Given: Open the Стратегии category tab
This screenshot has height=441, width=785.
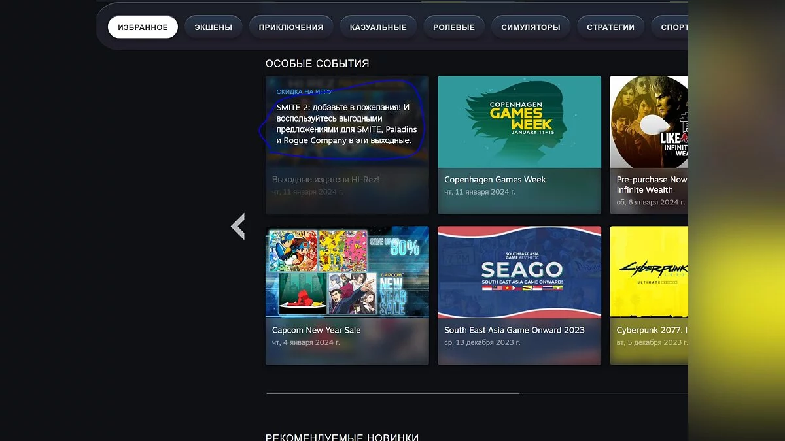Looking at the screenshot, I should (610, 27).
